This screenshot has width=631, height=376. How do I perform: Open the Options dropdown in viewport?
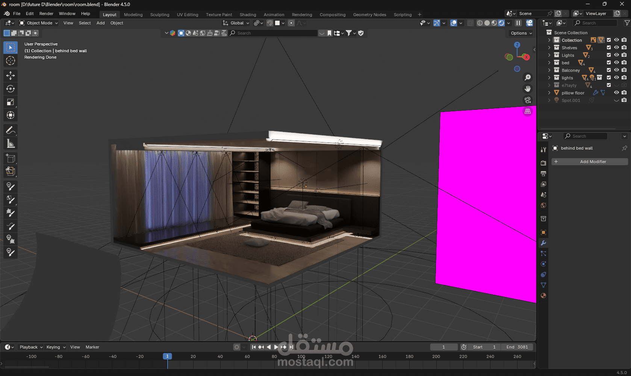click(522, 33)
